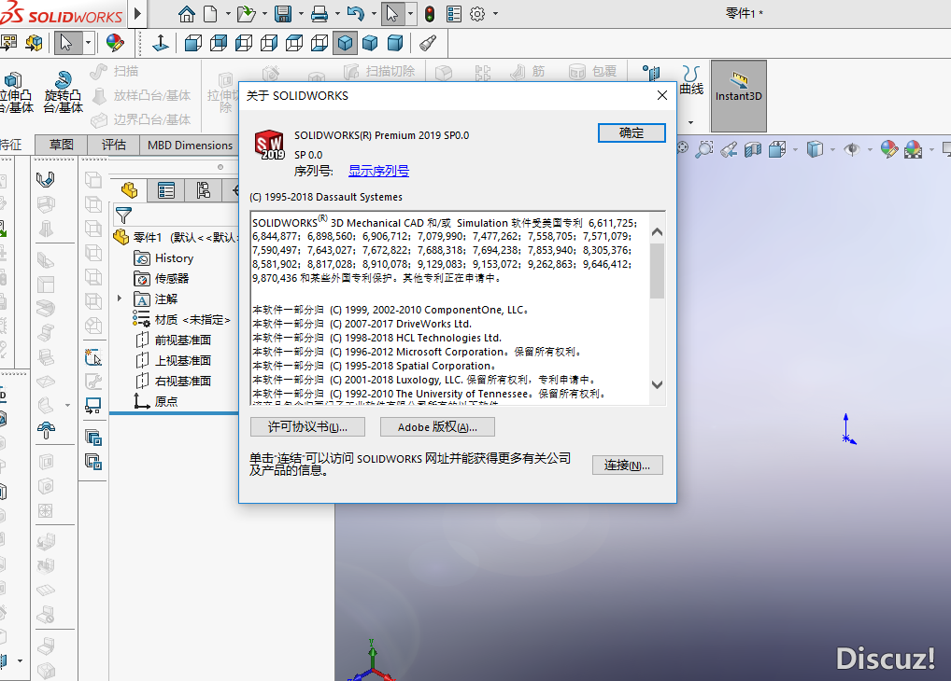Toggle the selection filter in FeatureManager
This screenshot has width=951, height=681.
pos(122,214)
